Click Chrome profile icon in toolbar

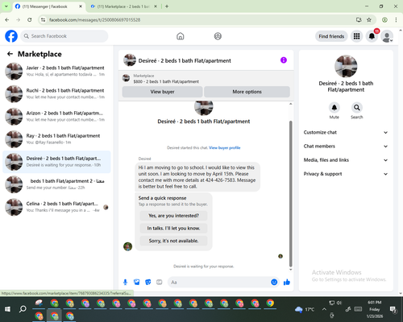[x=384, y=20]
